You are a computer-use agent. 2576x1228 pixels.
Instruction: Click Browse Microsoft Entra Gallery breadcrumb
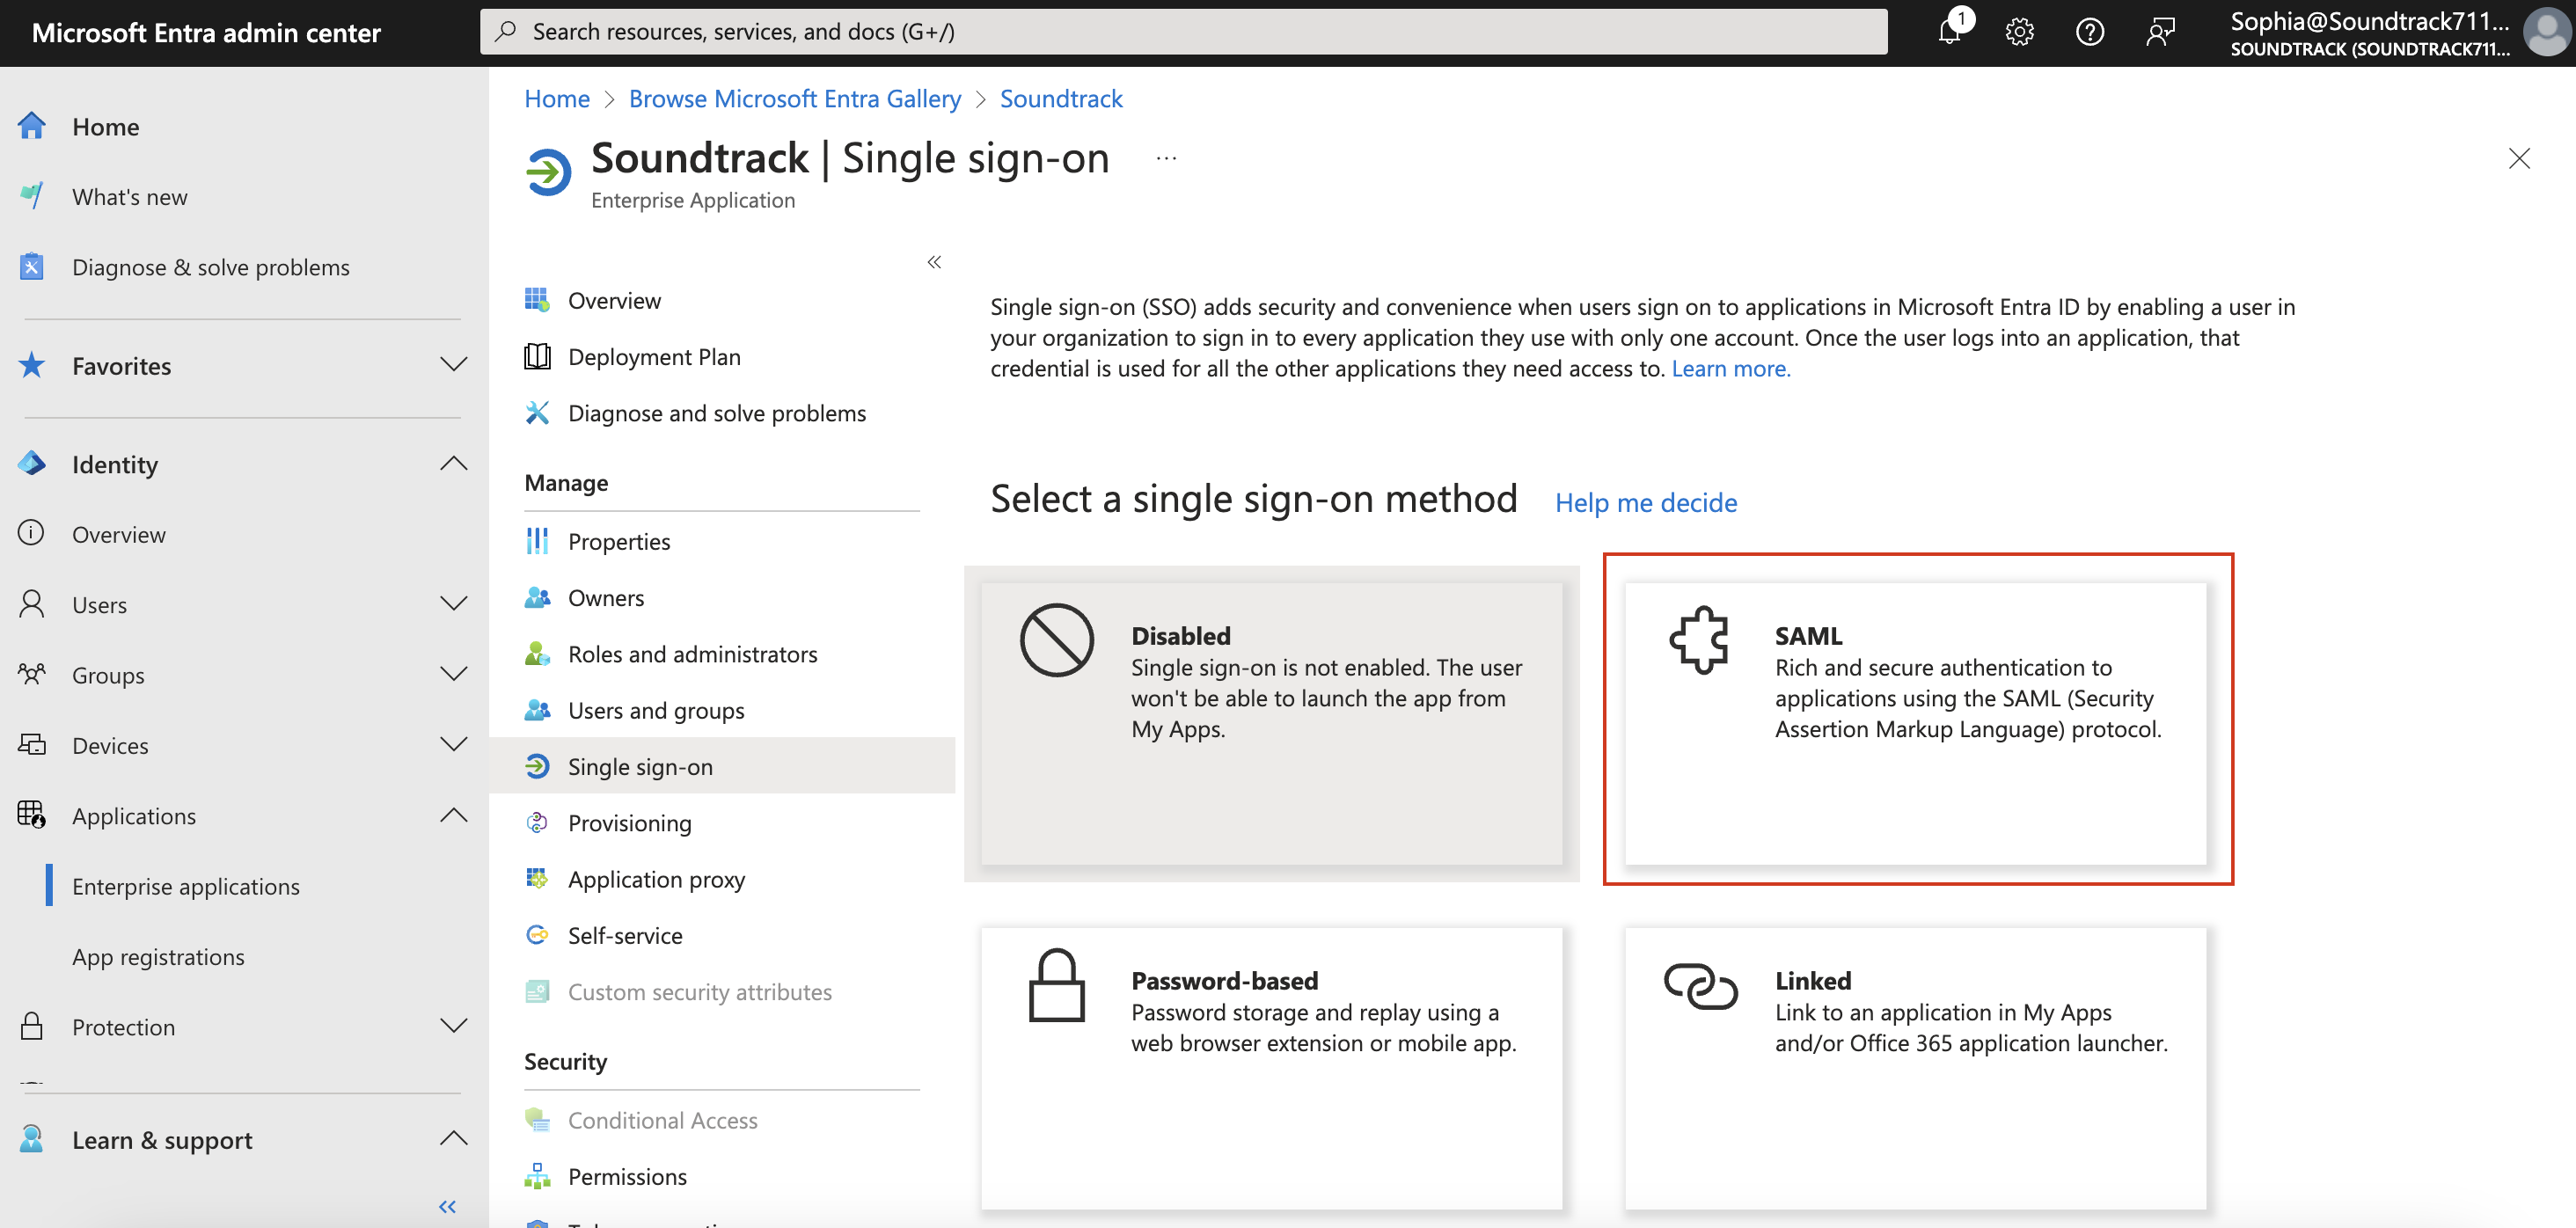(795, 98)
